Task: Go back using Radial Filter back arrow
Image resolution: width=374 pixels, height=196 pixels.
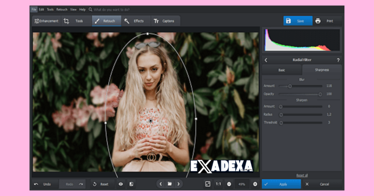Action: pos(266,60)
